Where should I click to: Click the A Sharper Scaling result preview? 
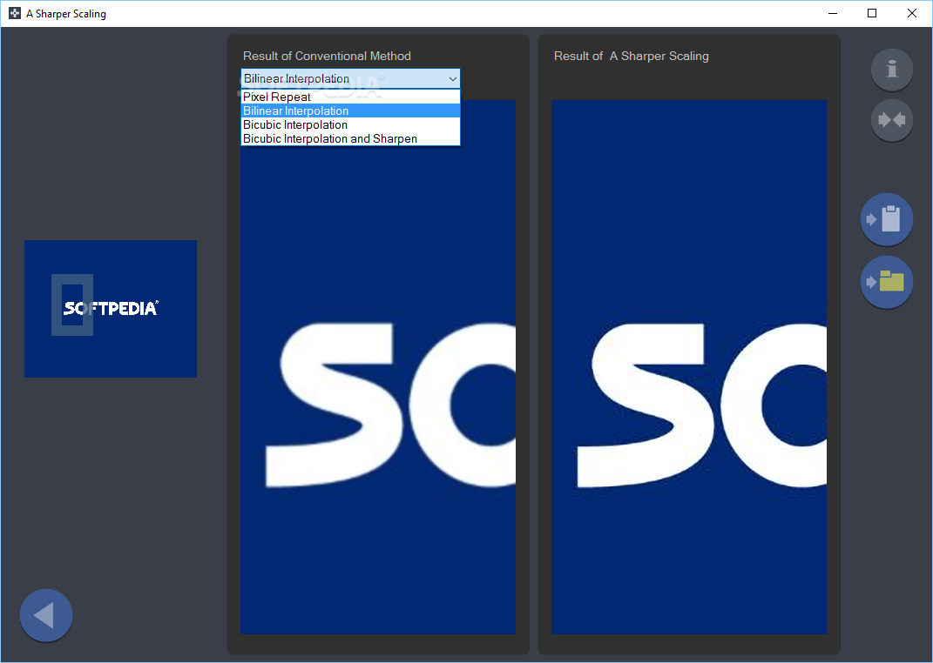point(688,366)
